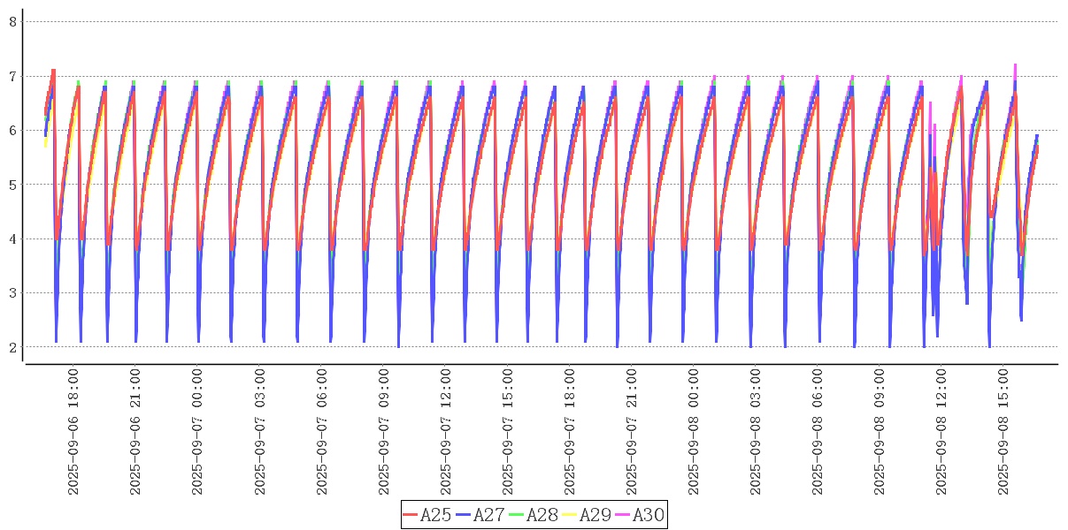1068x530 pixels.
Task: Toggle the A25 series in legend
Action: coord(436,515)
